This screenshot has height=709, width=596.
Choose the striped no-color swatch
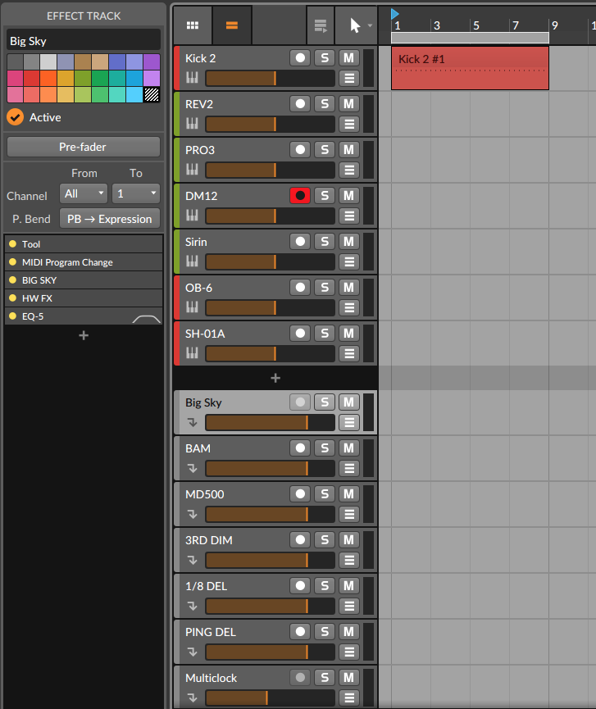pyautogui.click(x=152, y=94)
